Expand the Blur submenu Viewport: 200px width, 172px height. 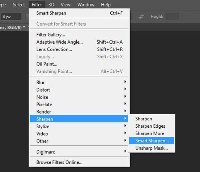tap(79, 82)
